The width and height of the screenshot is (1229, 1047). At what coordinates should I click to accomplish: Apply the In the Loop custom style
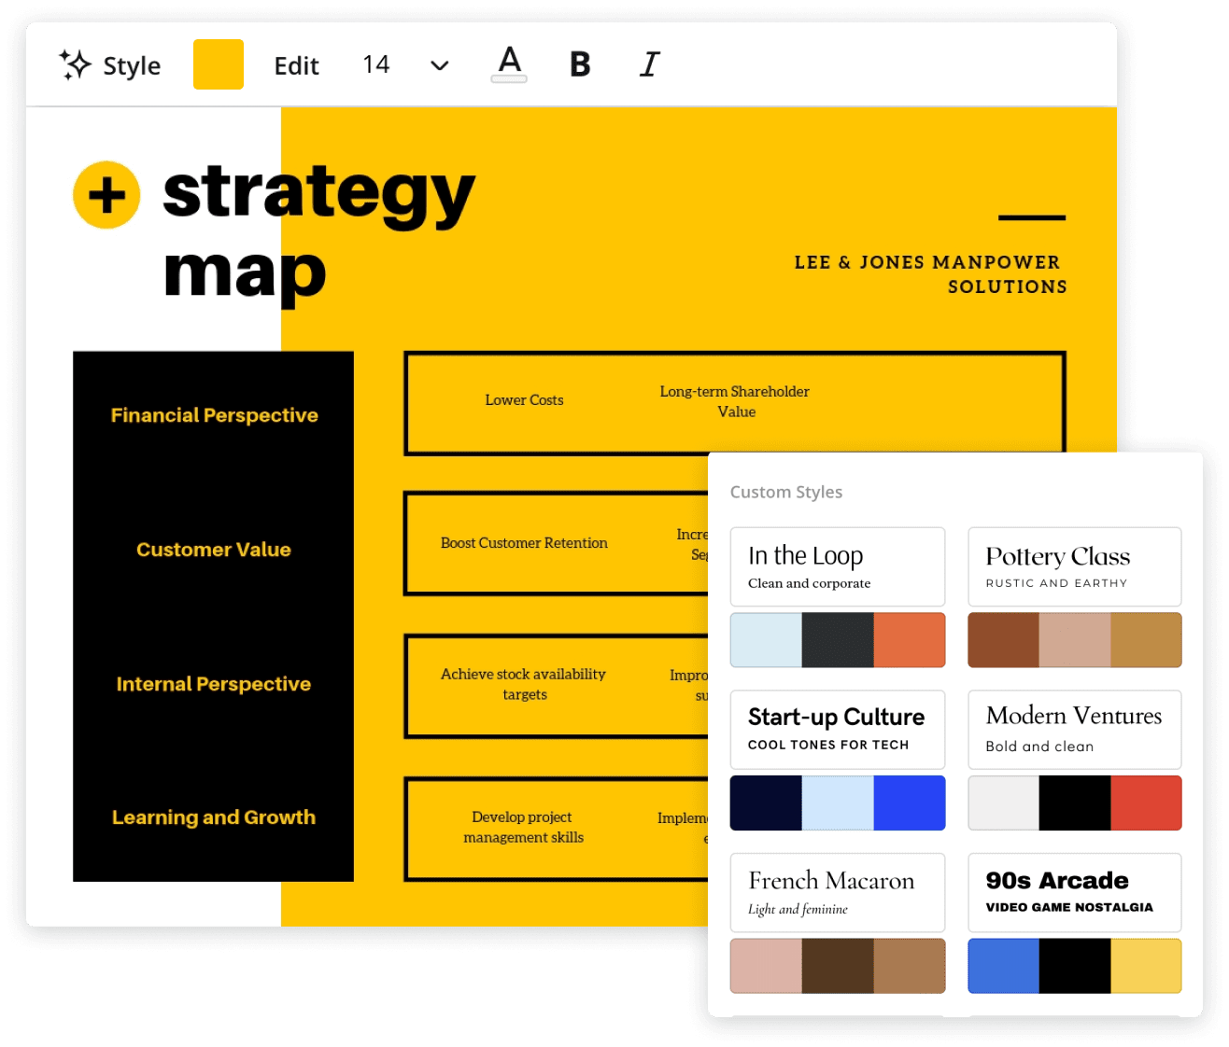coord(837,565)
